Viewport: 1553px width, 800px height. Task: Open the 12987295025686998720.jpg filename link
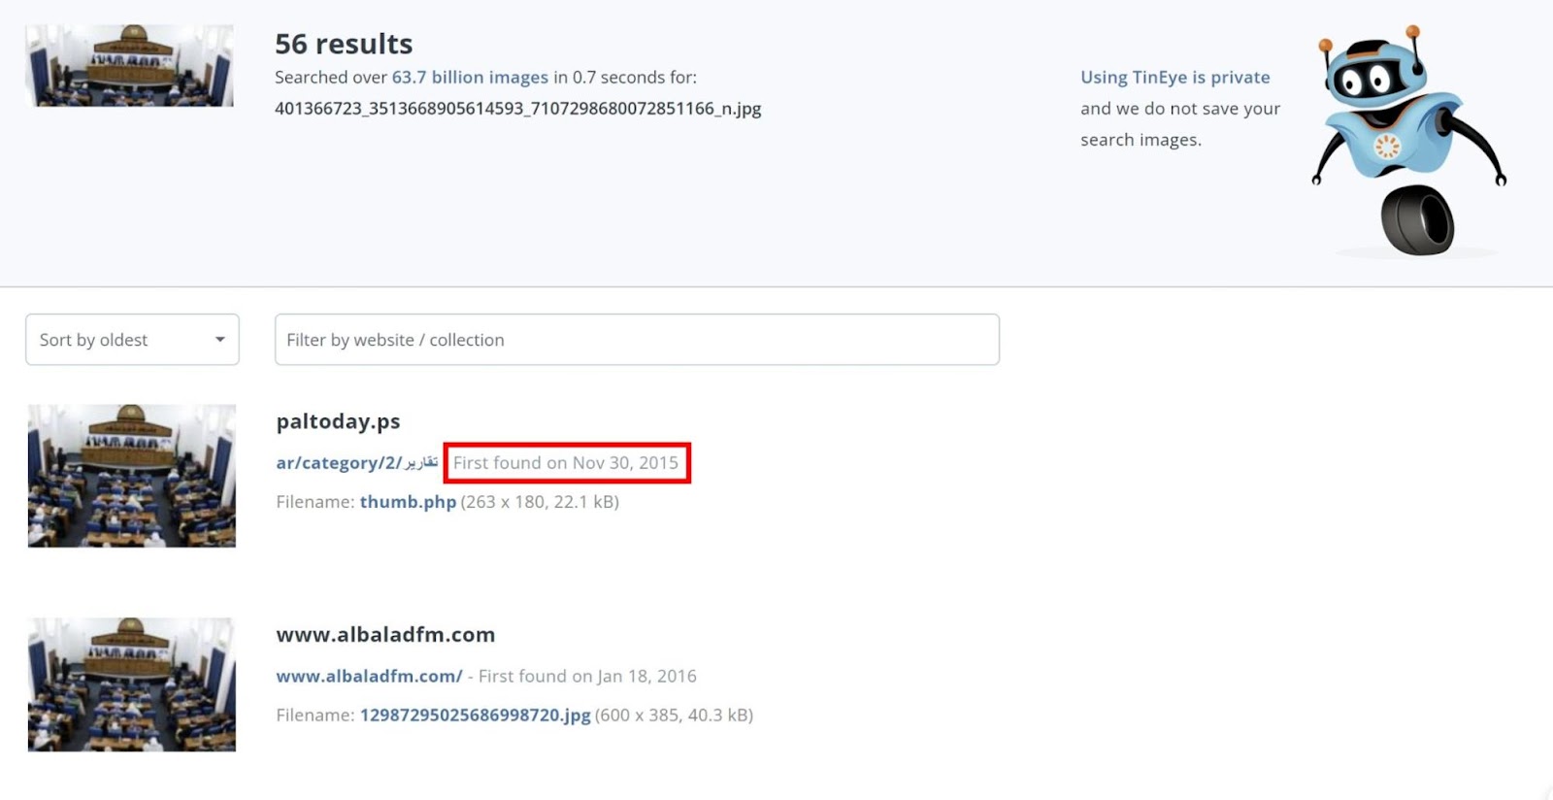coord(475,716)
